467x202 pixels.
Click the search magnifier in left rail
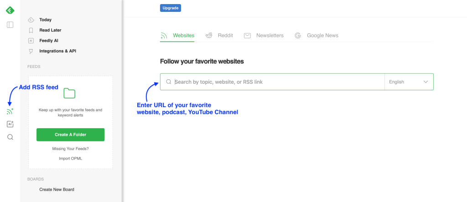(x=10, y=137)
